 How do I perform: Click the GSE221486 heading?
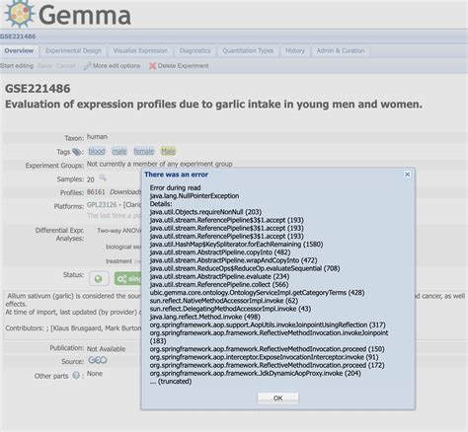coord(38,89)
